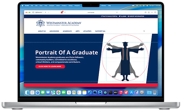Image resolution: width=182 pixels, height=111 pixels.
Task: Open FaceTime from the Dock
Action: pyautogui.click(x=64, y=92)
